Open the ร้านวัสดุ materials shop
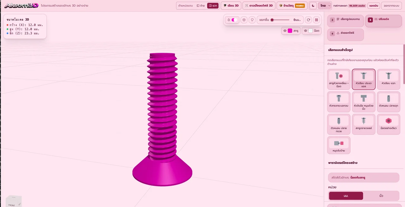Image resolution: width=405 pixels, height=207 pixels. pos(292,6)
